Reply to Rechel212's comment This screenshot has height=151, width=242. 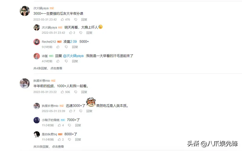[75, 47]
